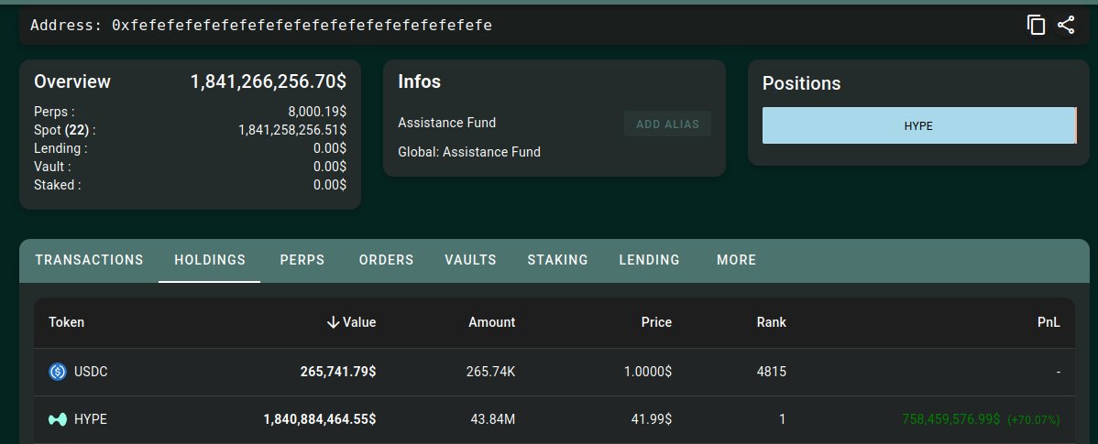1098x444 pixels.
Task: Click the USDC token icon
Action: pos(58,372)
